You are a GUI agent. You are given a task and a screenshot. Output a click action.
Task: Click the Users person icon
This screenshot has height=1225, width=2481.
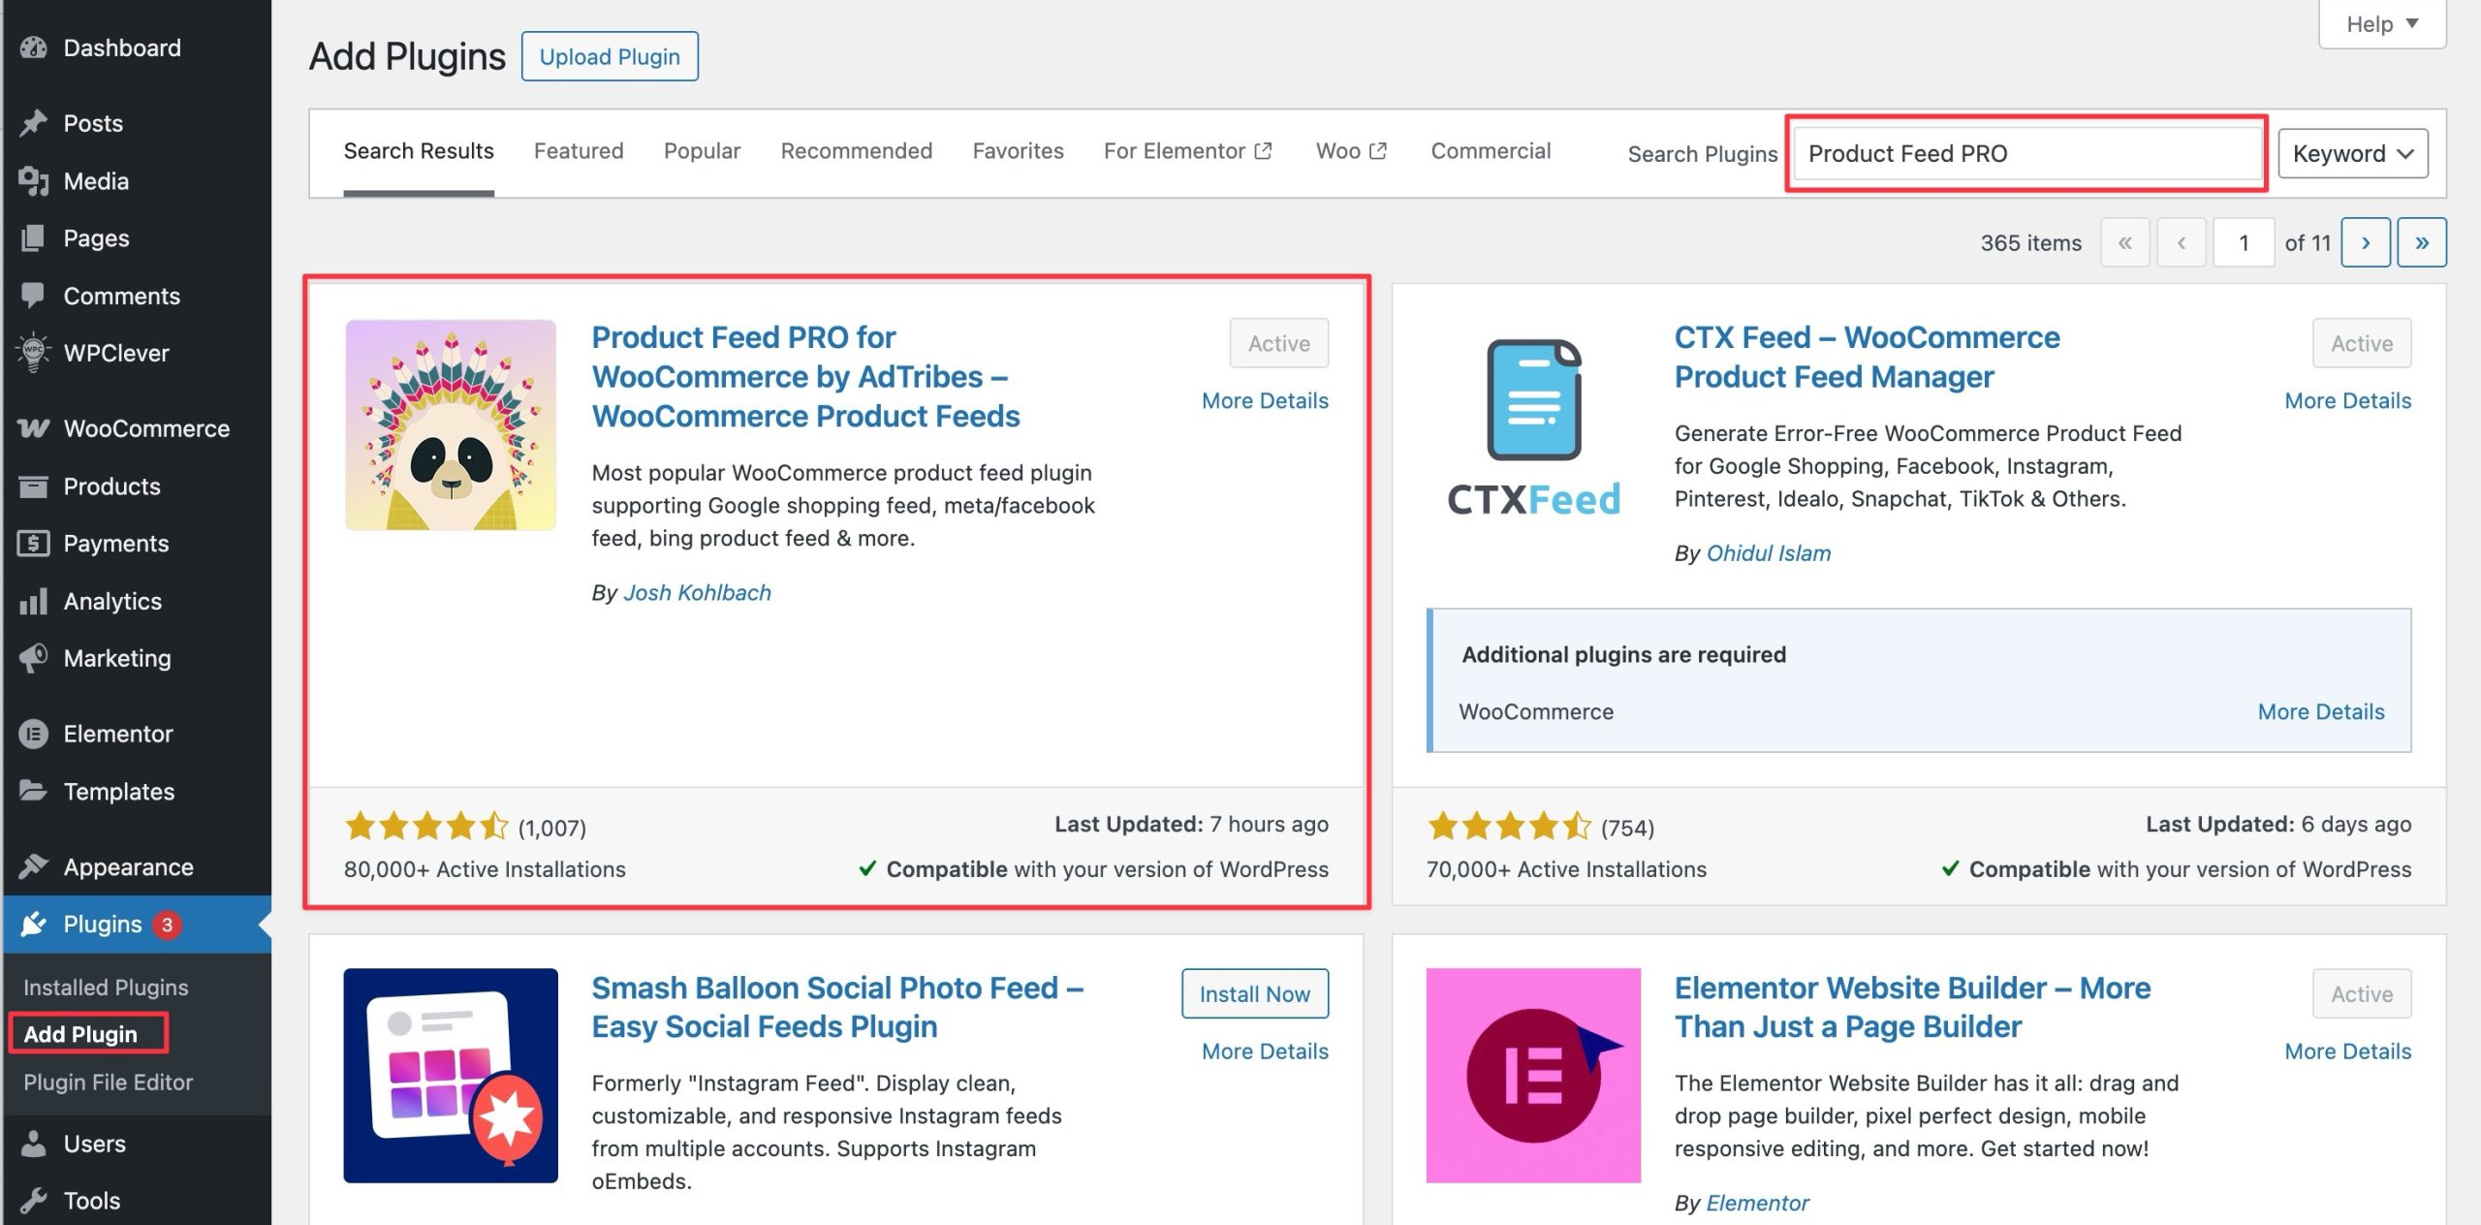point(33,1144)
